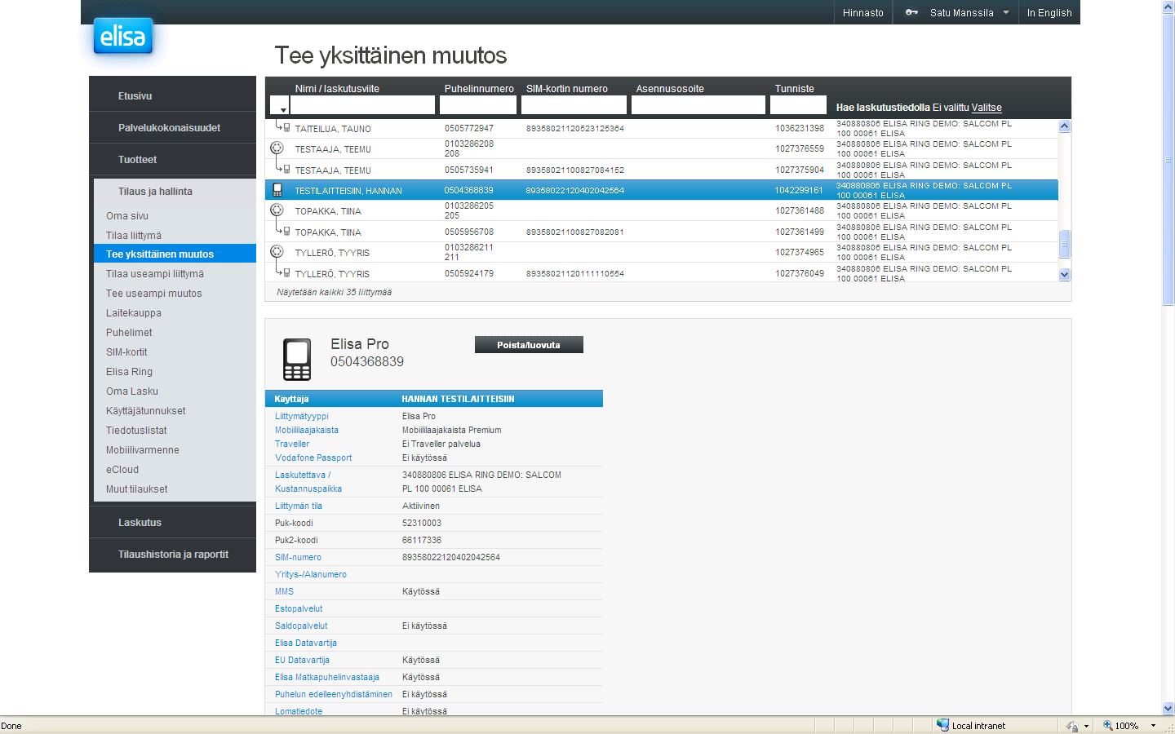Open the Palvelukokonaisuudet sidebar section

tap(169, 127)
